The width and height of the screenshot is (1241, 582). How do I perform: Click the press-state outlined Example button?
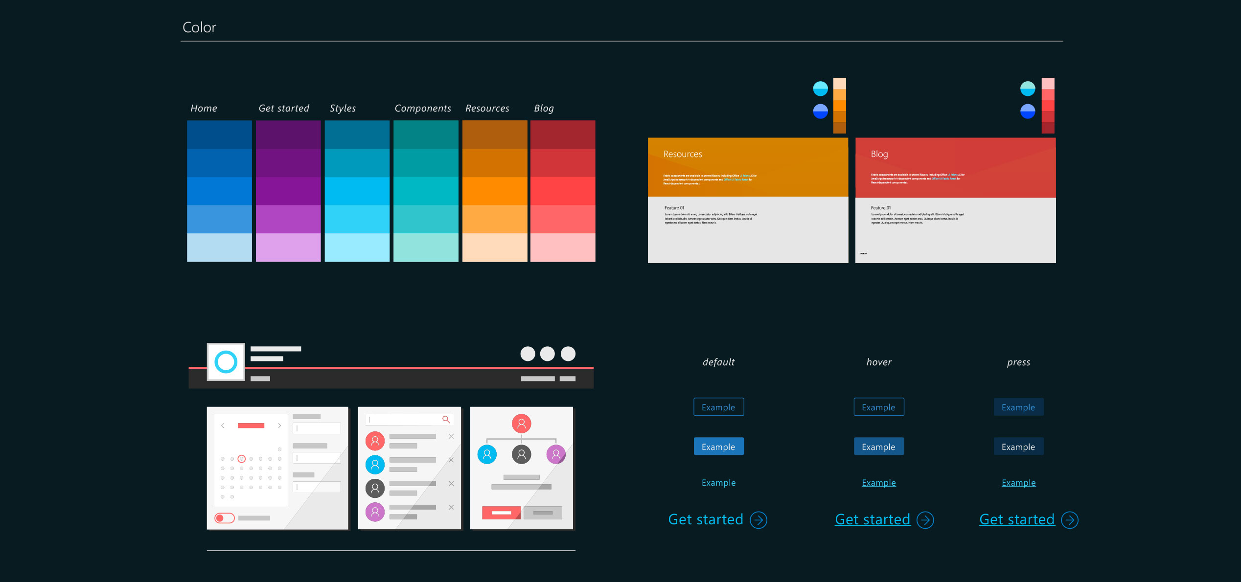[x=1018, y=407]
